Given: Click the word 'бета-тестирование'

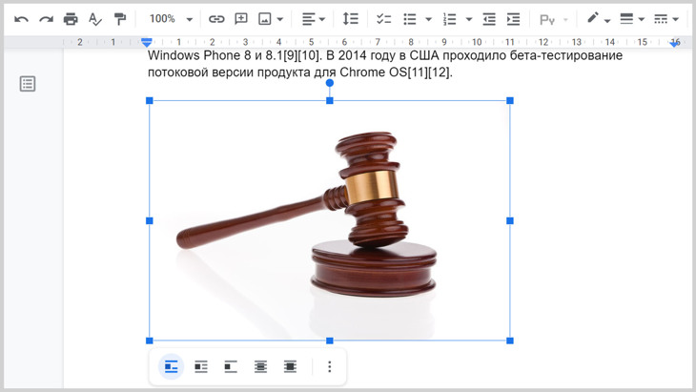Looking at the screenshot, I should [566, 55].
